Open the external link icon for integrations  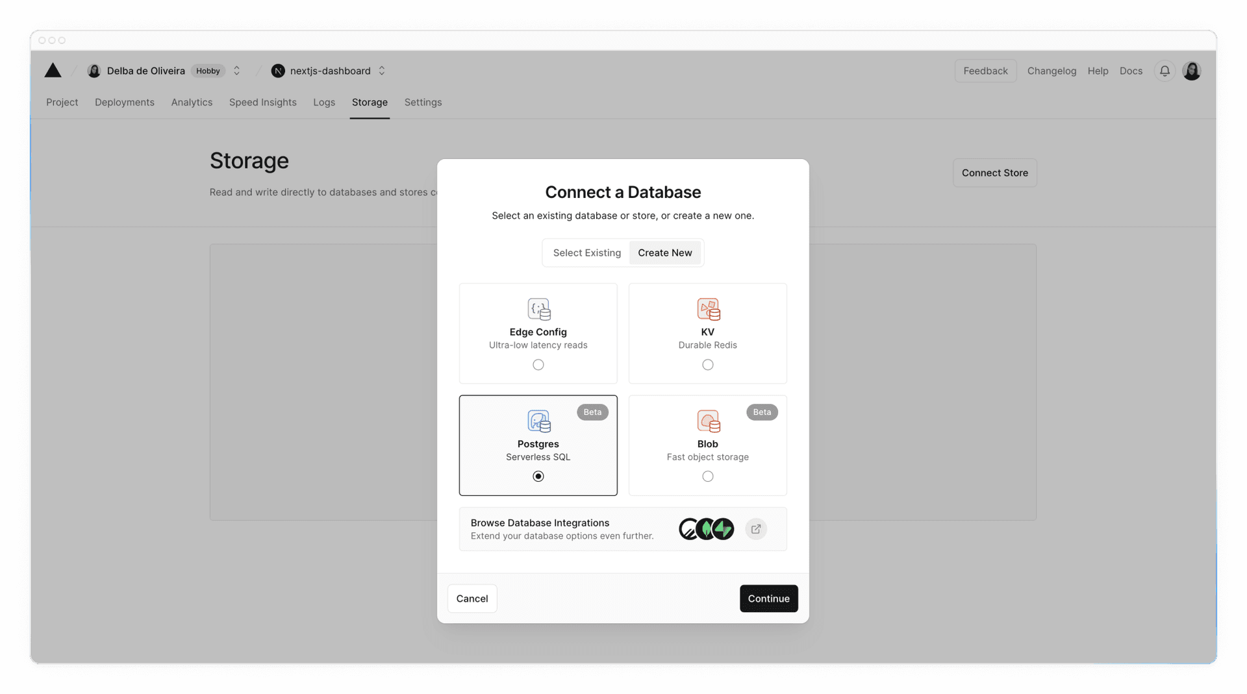click(756, 529)
